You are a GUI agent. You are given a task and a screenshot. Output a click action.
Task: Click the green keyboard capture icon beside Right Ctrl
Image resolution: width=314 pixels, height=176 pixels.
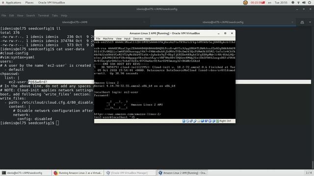(x=217, y=121)
